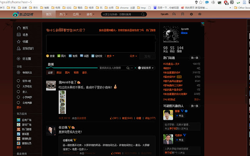Open 好友圈 friends circle
The width and height of the screenshot is (250, 156).
tap(24, 58)
